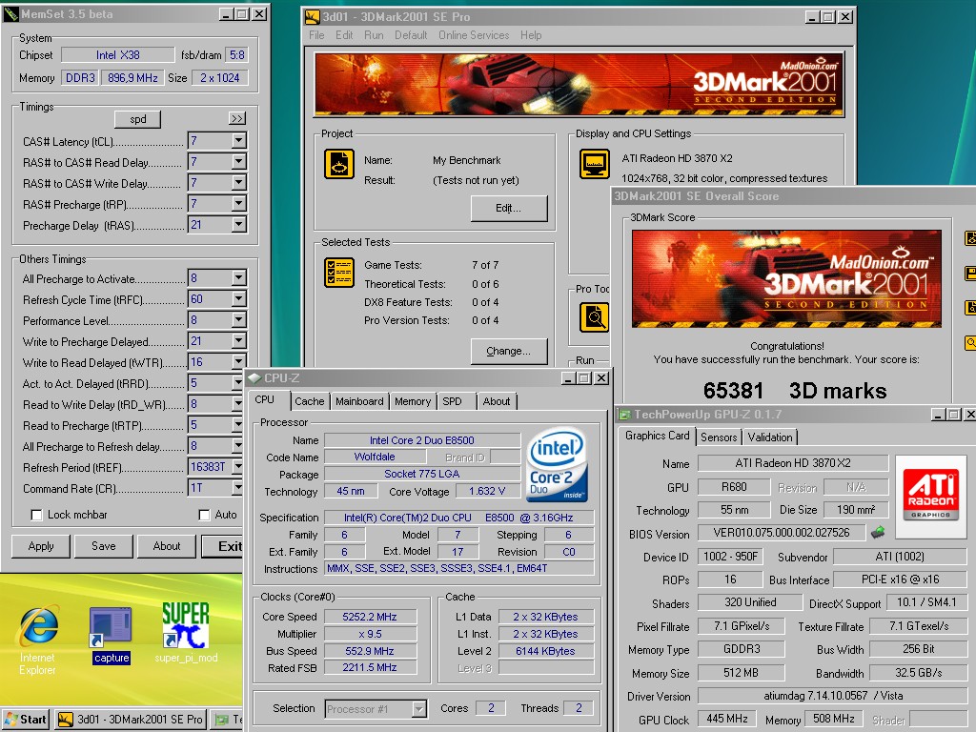Viewport: 976px width, 732px height.
Task: Open the About tab in CPU-Z
Action: (x=496, y=401)
